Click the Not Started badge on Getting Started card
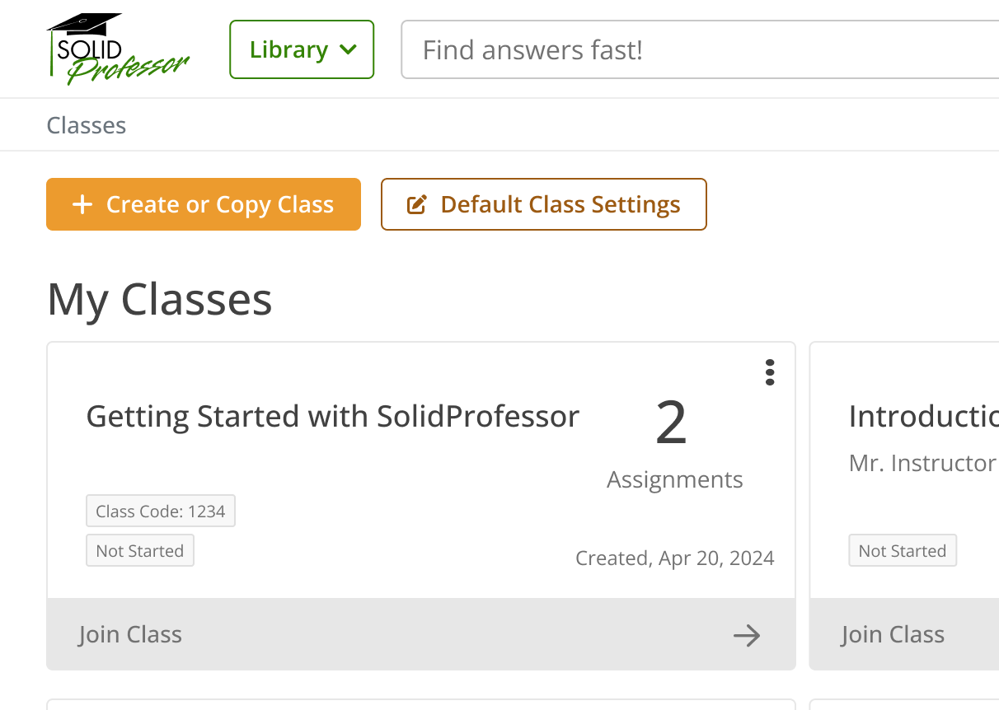This screenshot has width=999, height=710. coord(140,551)
